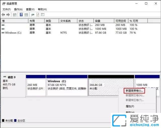Click the blue help question mark icon

point(21,15)
